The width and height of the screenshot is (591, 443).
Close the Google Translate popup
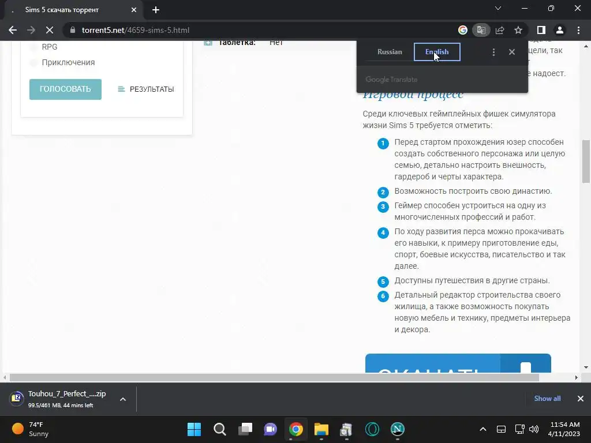pyautogui.click(x=512, y=52)
